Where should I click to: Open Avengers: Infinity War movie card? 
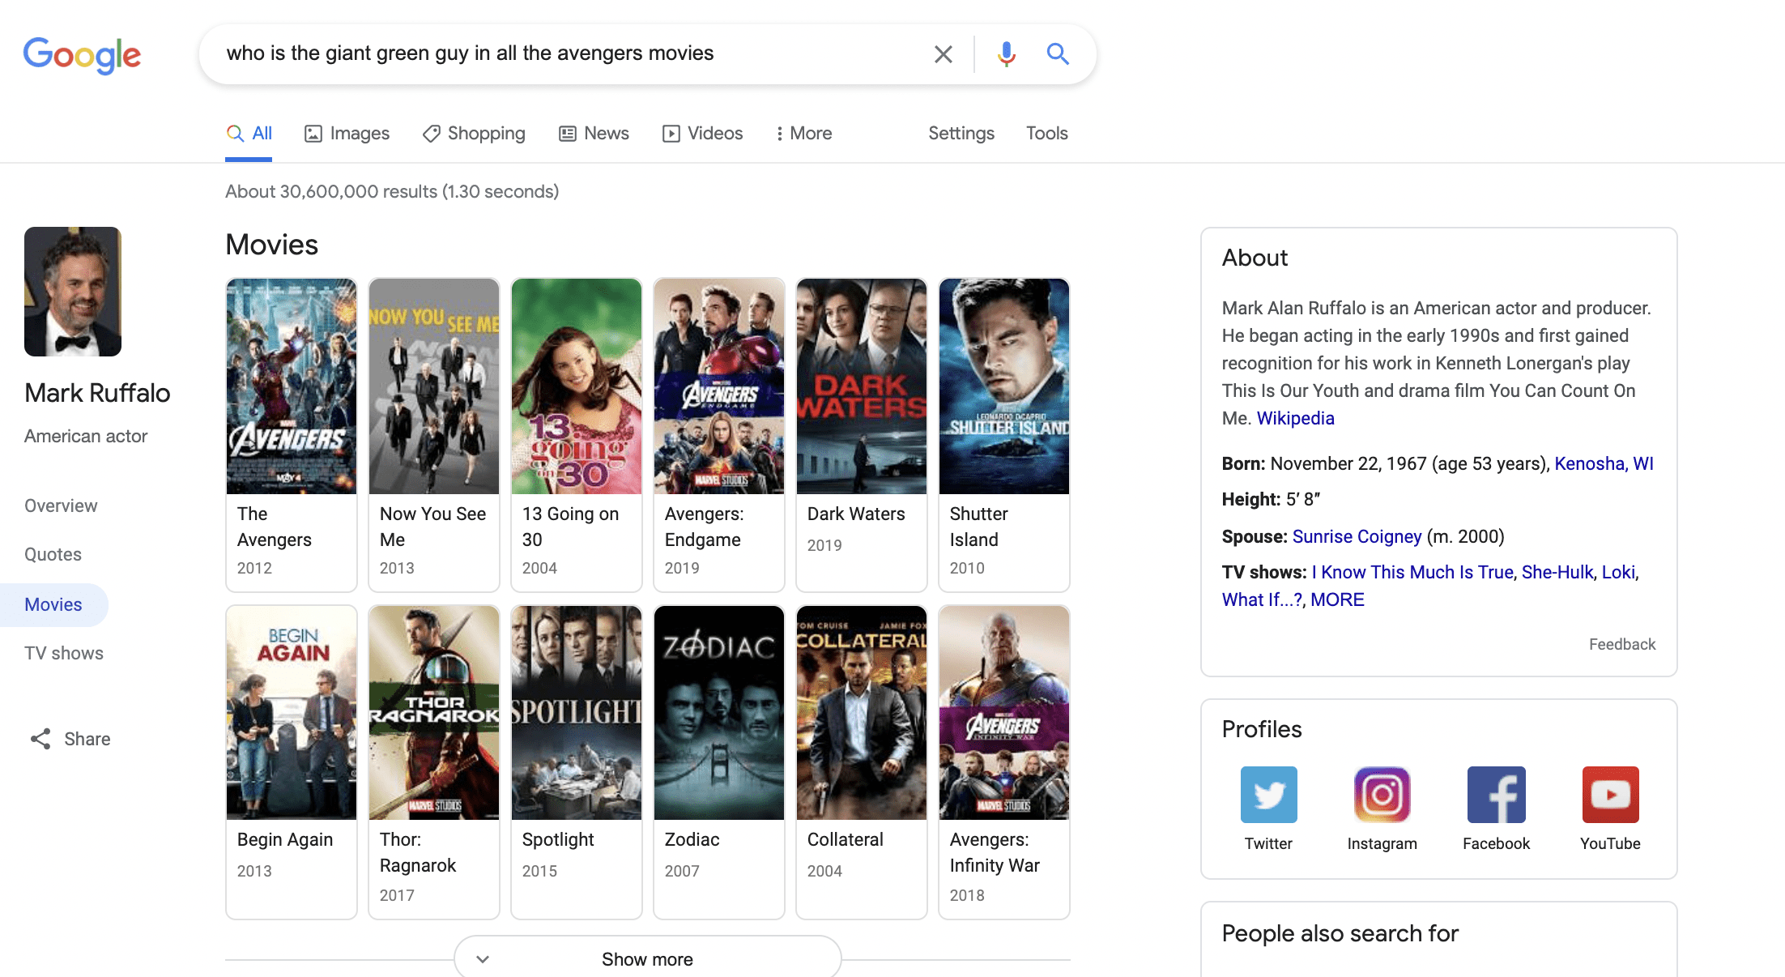pyautogui.click(x=1004, y=762)
